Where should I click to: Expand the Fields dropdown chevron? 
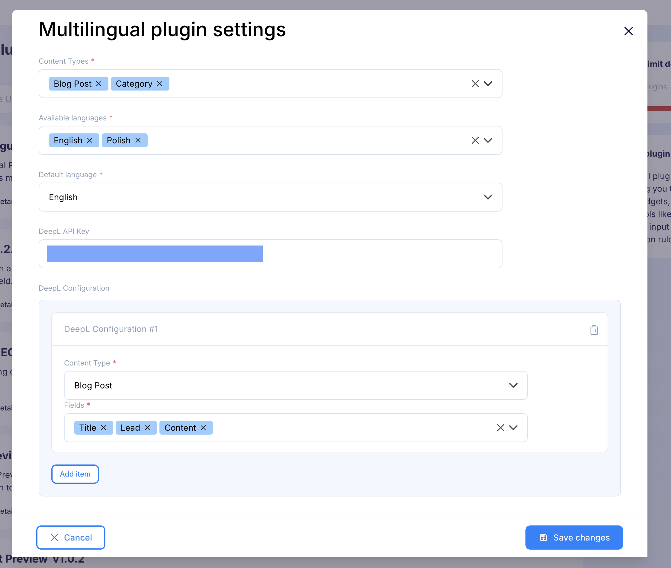tap(513, 428)
